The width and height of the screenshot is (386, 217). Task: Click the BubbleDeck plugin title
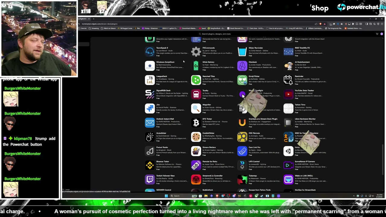click(x=208, y=190)
